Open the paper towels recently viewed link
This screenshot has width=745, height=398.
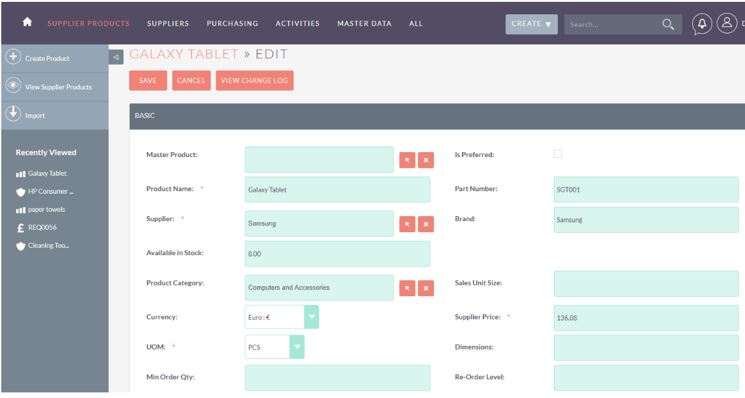click(x=47, y=209)
